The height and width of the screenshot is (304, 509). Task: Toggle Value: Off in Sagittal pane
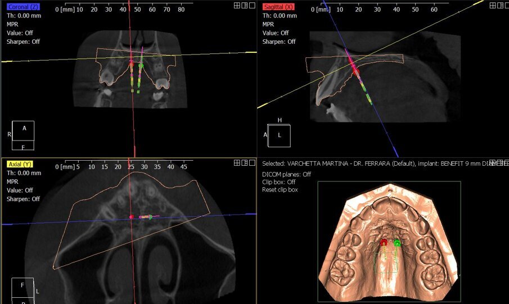(276, 33)
